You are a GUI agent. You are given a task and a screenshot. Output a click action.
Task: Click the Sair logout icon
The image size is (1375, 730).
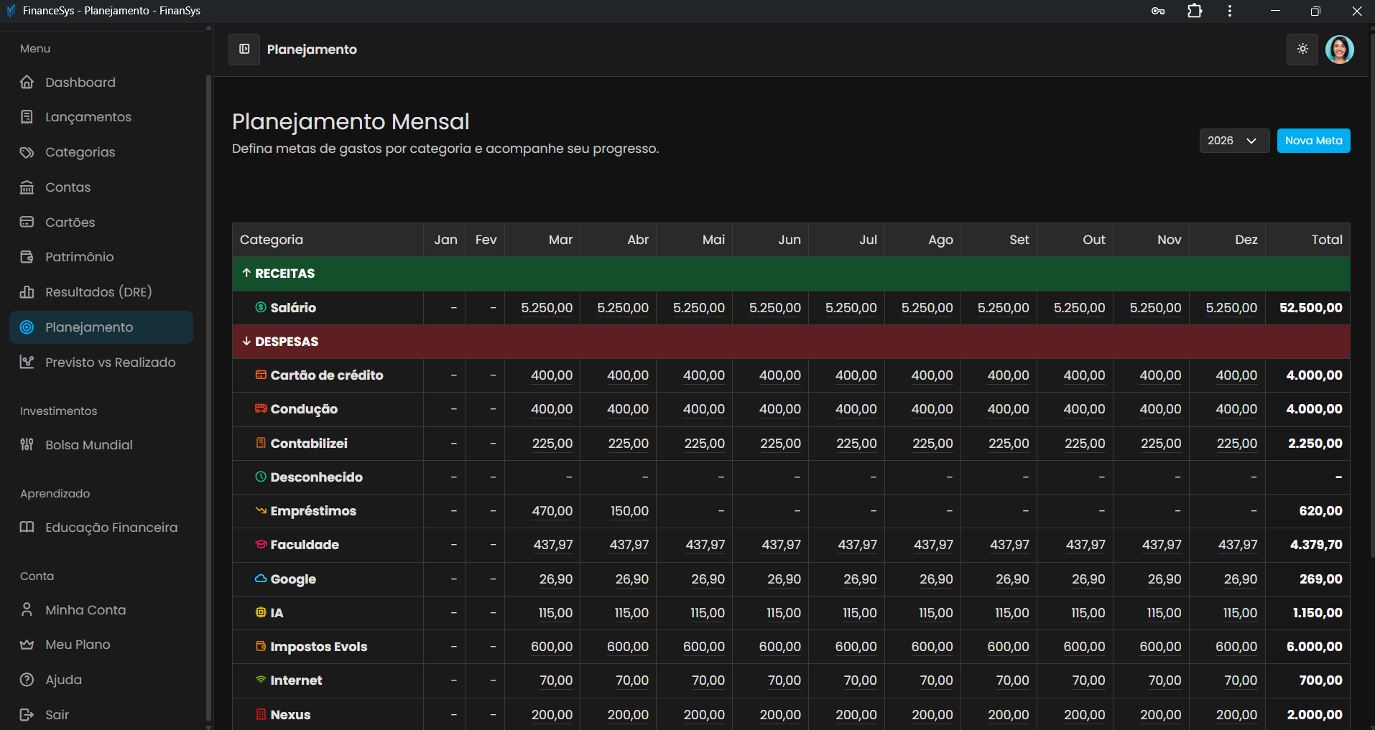27,715
